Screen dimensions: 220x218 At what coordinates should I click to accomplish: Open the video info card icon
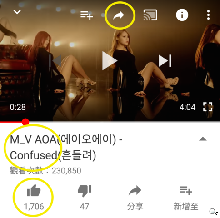[182, 15]
